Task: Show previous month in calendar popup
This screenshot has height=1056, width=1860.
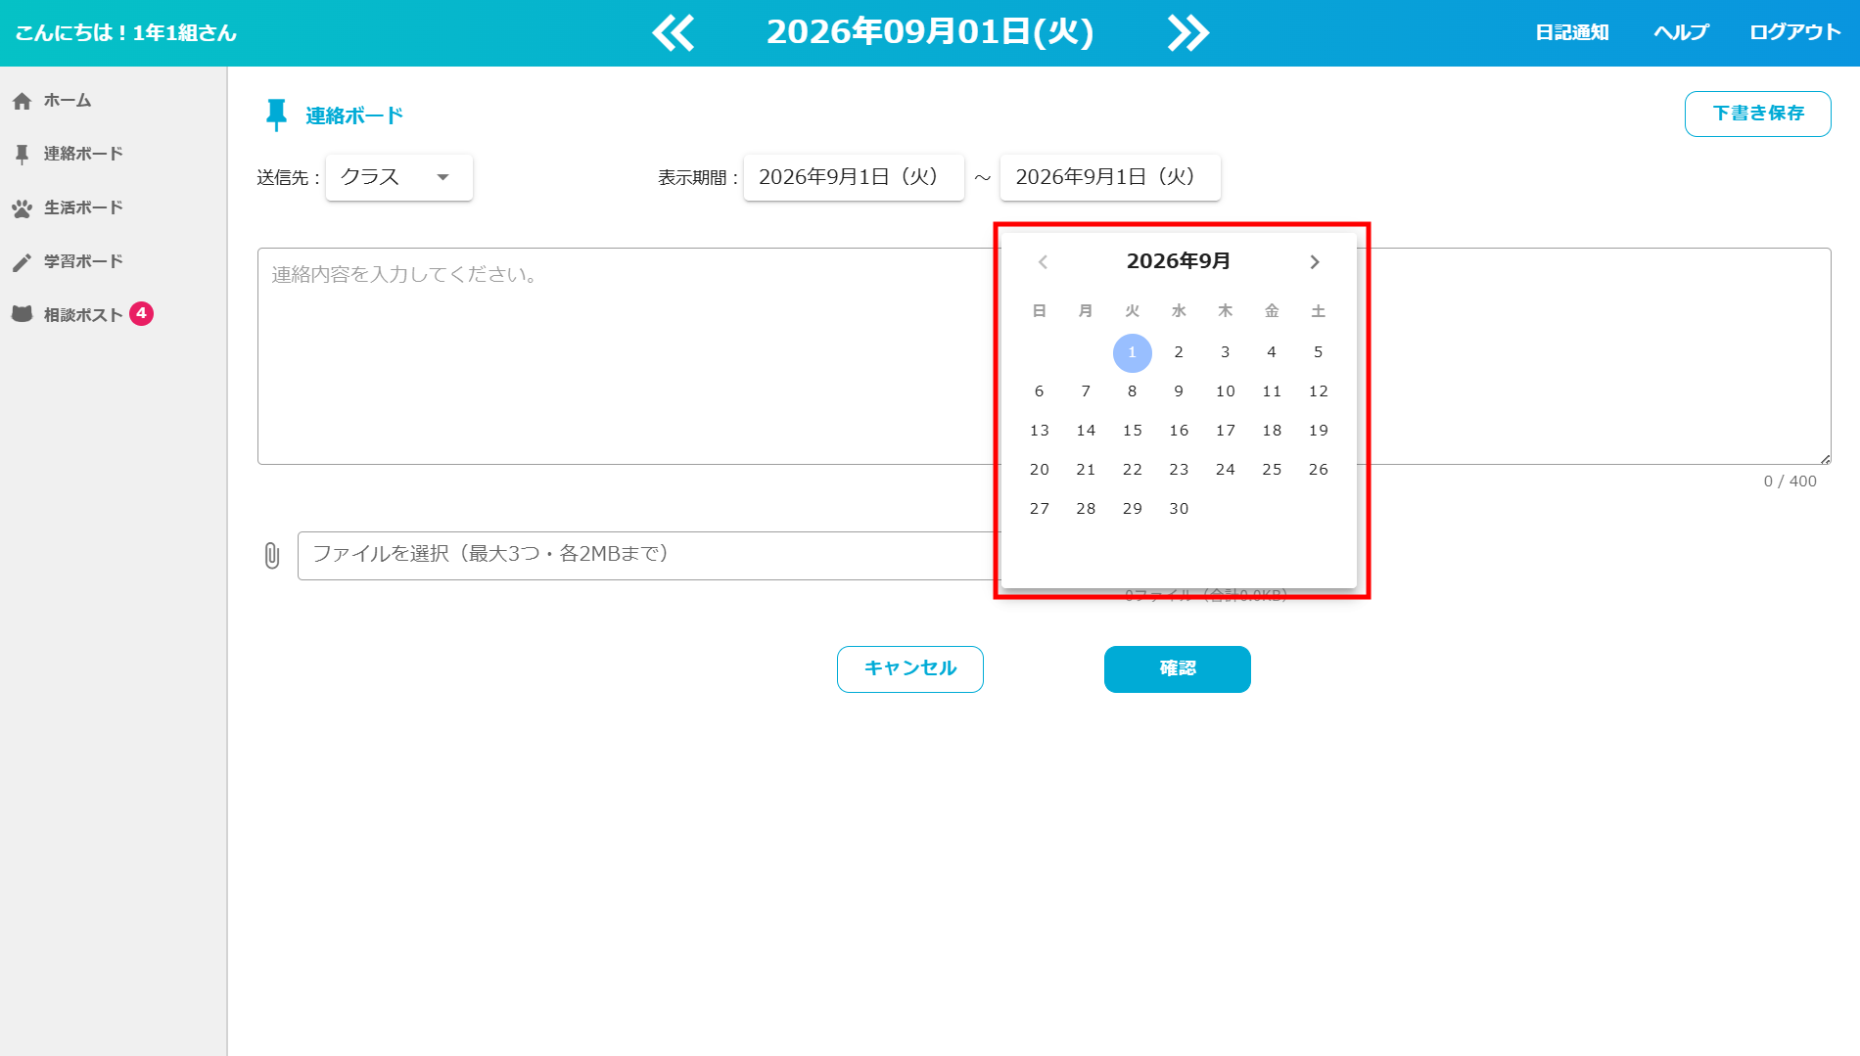Action: 1043,261
